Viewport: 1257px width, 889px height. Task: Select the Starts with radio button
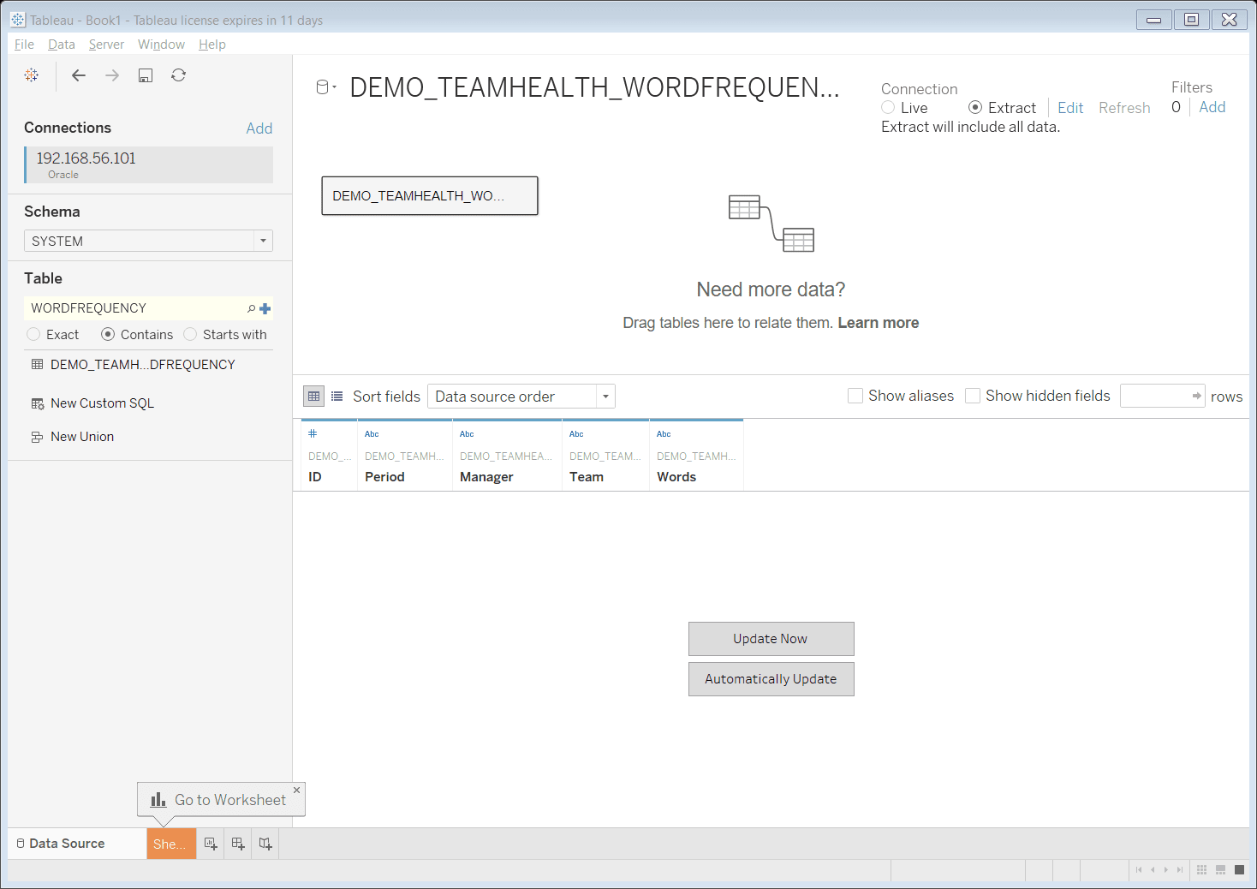pos(190,334)
